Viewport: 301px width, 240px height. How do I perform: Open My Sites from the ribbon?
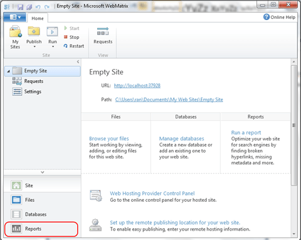coord(15,37)
